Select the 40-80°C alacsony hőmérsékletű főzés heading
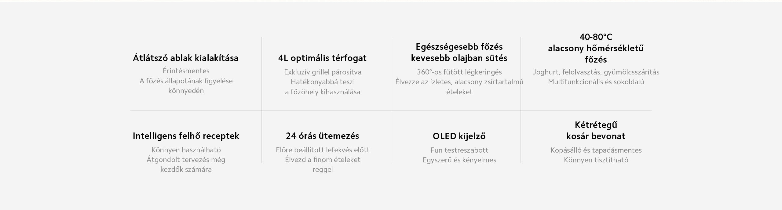Screen dimensions: 782x210 596,48
